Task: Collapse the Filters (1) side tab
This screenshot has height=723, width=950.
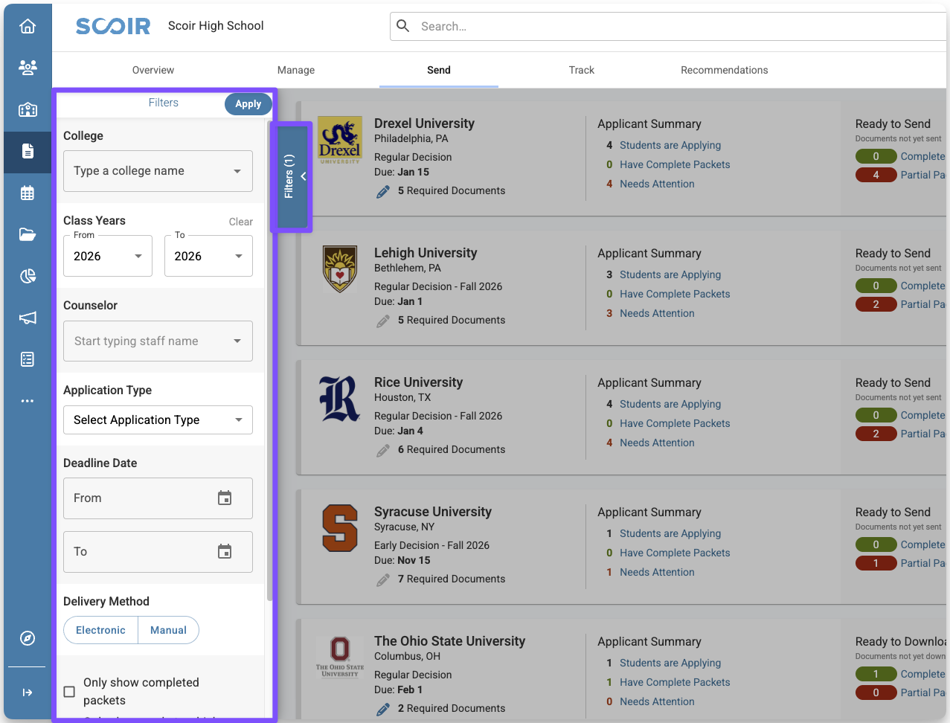Action: point(292,176)
